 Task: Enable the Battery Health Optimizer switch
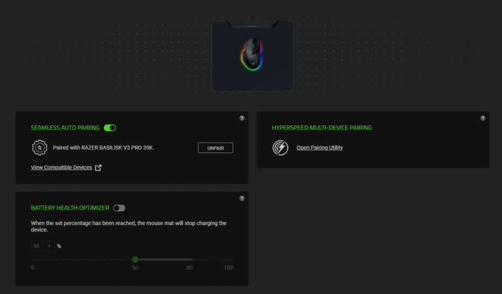[119, 208]
